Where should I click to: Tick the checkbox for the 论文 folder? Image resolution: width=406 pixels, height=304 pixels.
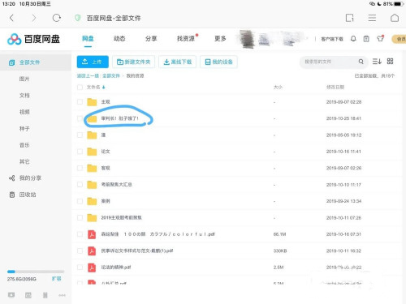(80, 152)
